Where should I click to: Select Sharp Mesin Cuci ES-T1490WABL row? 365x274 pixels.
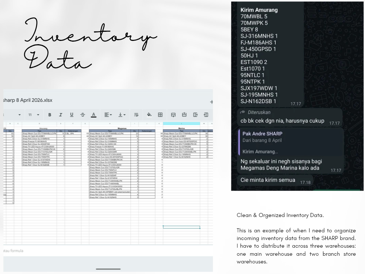tap(110, 184)
